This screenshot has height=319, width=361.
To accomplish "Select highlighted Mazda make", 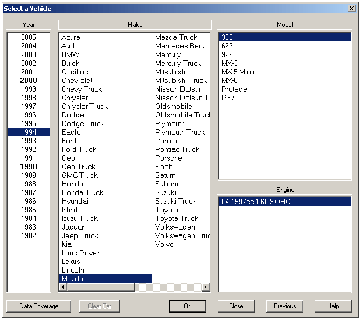I will click(106, 279).
